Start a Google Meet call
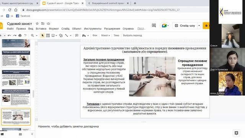The width and height of the screenshot is (245, 138). click(164, 26)
